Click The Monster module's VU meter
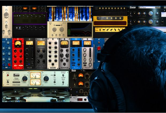Image resolution: width=166 pixels, height=113 pixels. [64, 43]
